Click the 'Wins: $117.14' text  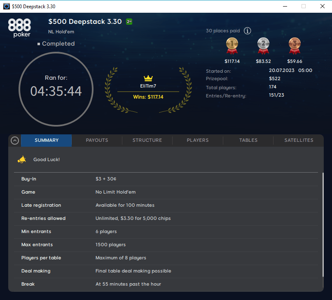click(x=148, y=97)
